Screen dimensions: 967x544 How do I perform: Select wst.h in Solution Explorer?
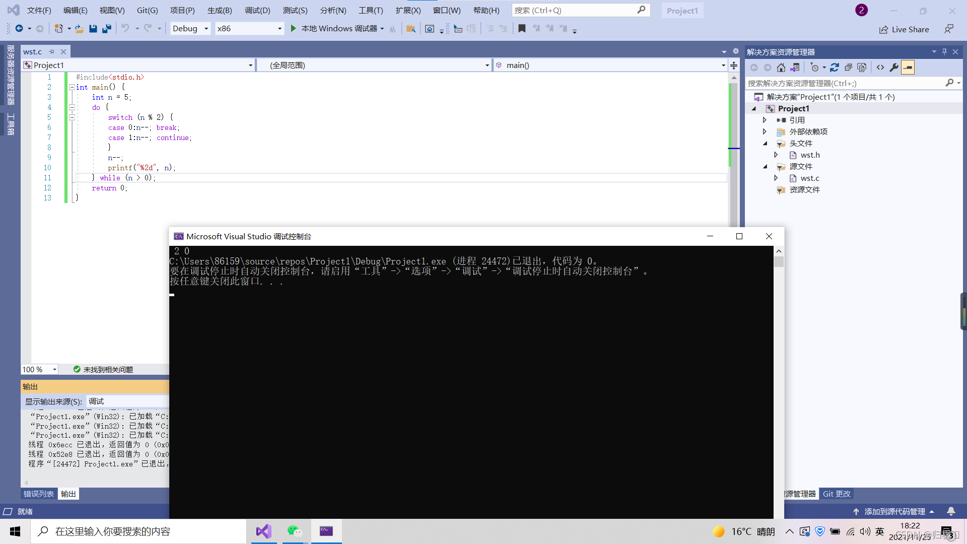click(810, 155)
